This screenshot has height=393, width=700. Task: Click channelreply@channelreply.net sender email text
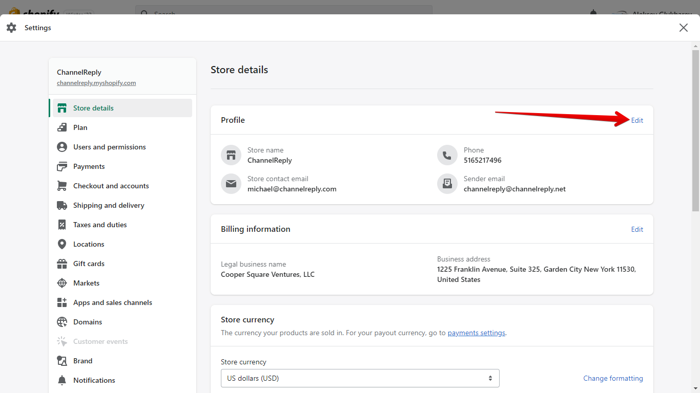pos(514,189)
